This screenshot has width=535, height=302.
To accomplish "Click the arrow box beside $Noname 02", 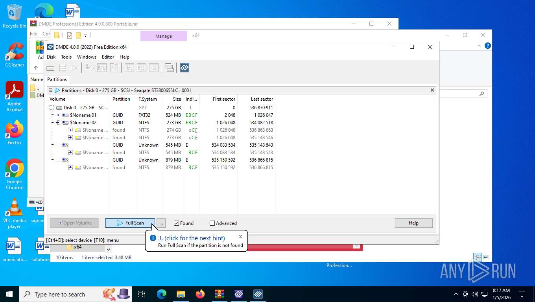I will 58,123.
